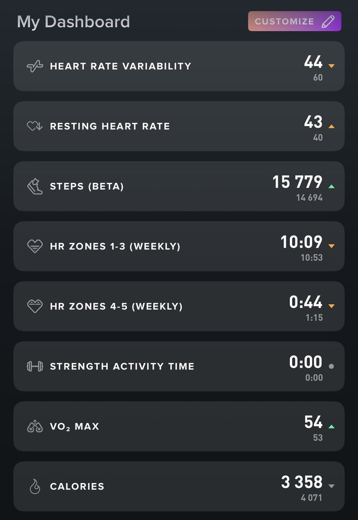The height and width of the screenshot is (520, 358).
Task: Tap the steps shoe icon
Action: [x=35, y=186]
